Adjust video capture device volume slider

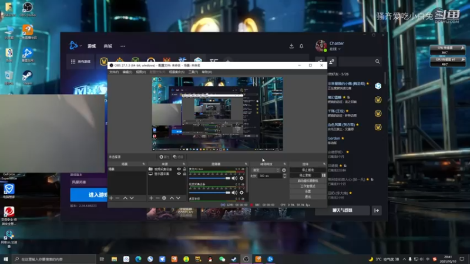210,193
